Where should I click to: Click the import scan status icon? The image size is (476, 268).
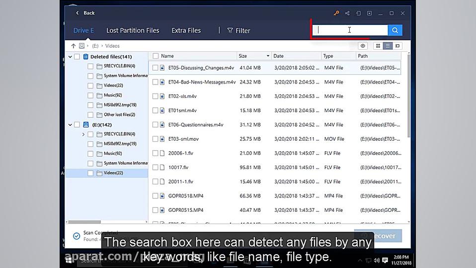(x=359, y=13)
